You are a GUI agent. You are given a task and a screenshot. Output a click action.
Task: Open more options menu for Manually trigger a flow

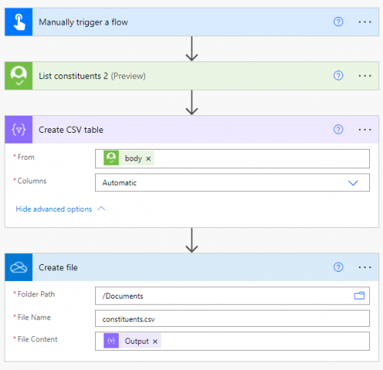[x=365, y=22]
